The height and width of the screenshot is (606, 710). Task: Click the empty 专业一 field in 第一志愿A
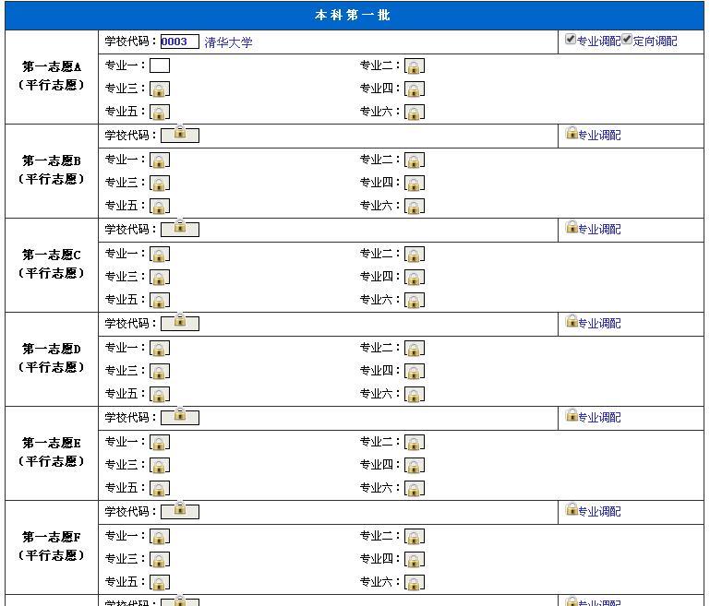[160, 65]
